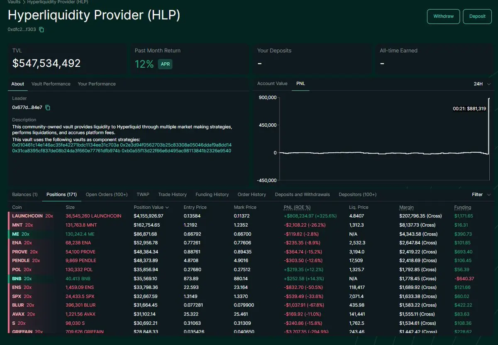Open the Order History tab
Image resolution: width=498 pixels, height=345 pixels.
[x=251, y=194]
